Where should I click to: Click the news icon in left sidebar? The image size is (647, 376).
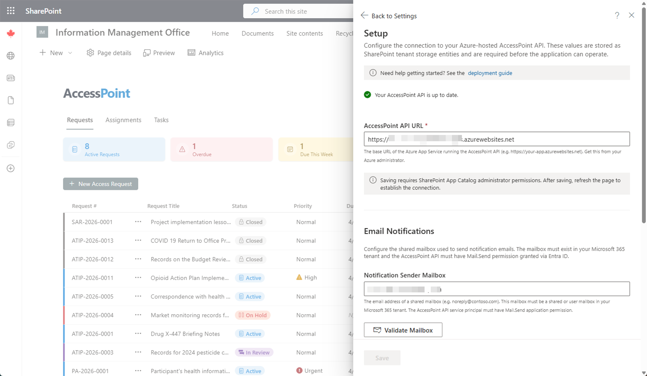point(11,78)
